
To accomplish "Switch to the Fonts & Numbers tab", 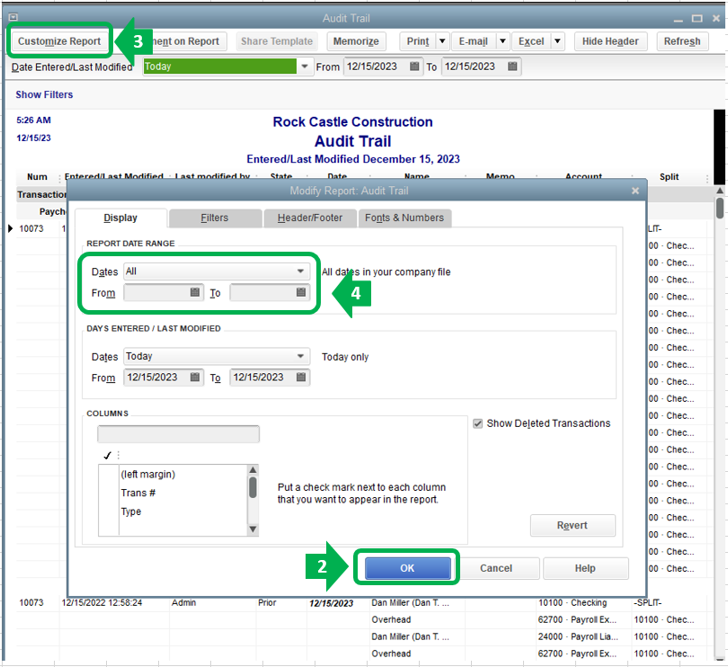I will tap(404, 218).
